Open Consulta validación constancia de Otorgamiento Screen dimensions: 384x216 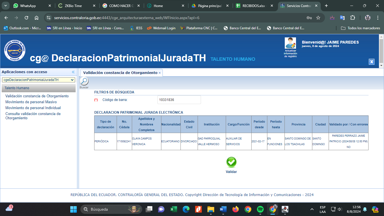33,116
